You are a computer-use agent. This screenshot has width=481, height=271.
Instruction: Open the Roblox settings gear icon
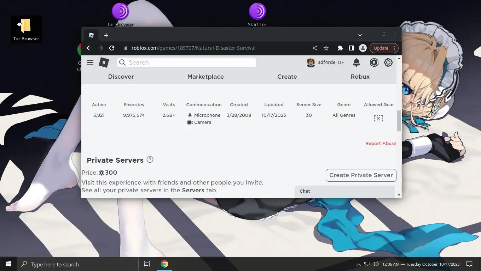388,62
